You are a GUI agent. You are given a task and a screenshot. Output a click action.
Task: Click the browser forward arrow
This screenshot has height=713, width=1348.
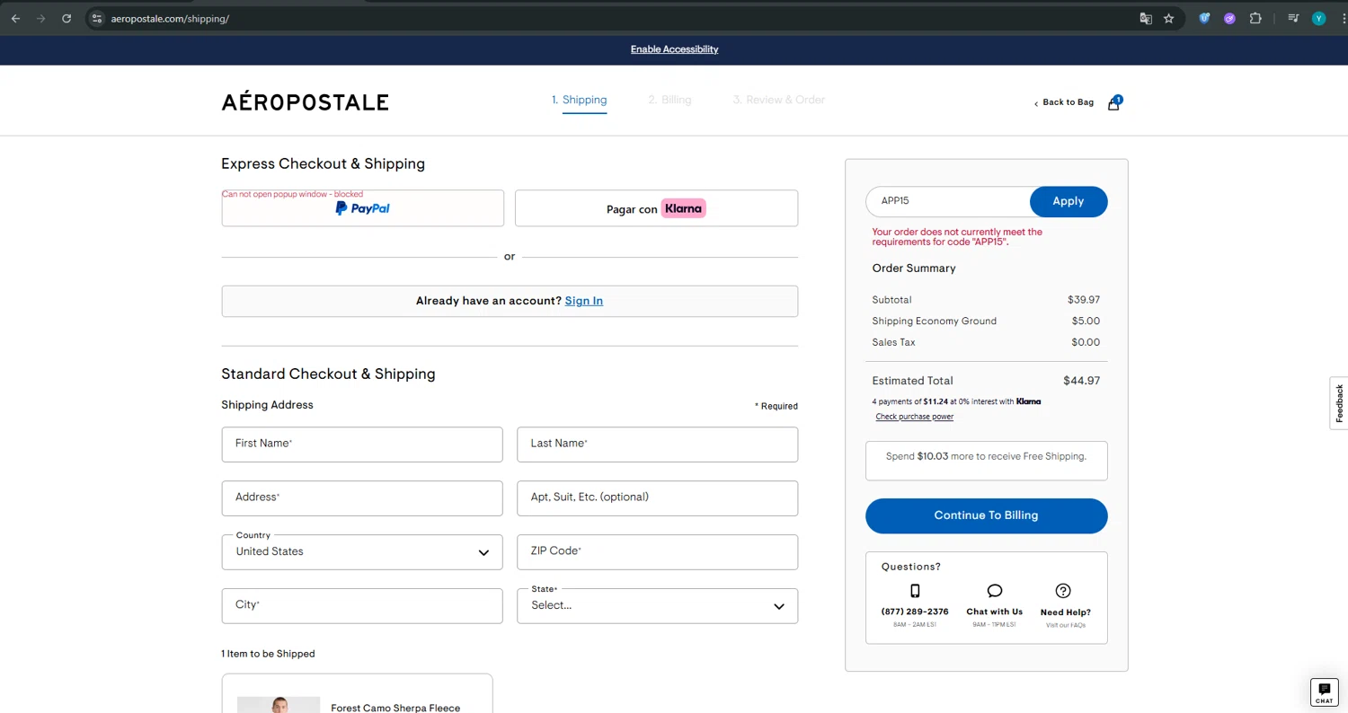[40, 18]
